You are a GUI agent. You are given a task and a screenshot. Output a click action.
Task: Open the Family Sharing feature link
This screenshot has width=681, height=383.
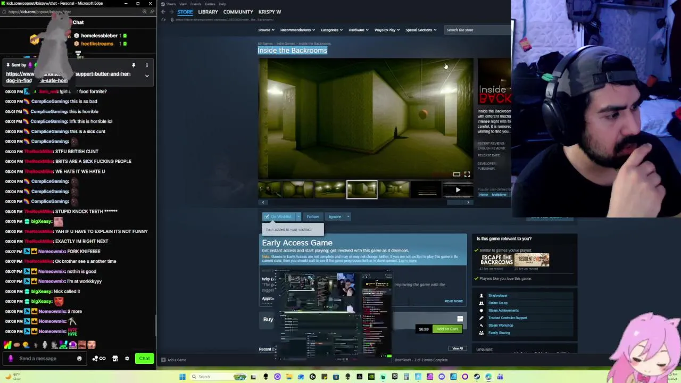tap(499, 333)
